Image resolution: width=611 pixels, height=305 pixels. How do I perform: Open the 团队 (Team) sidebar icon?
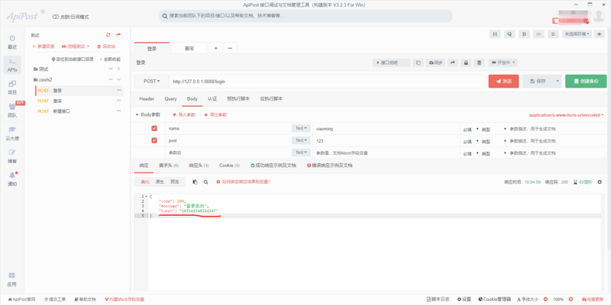(12, 111)
